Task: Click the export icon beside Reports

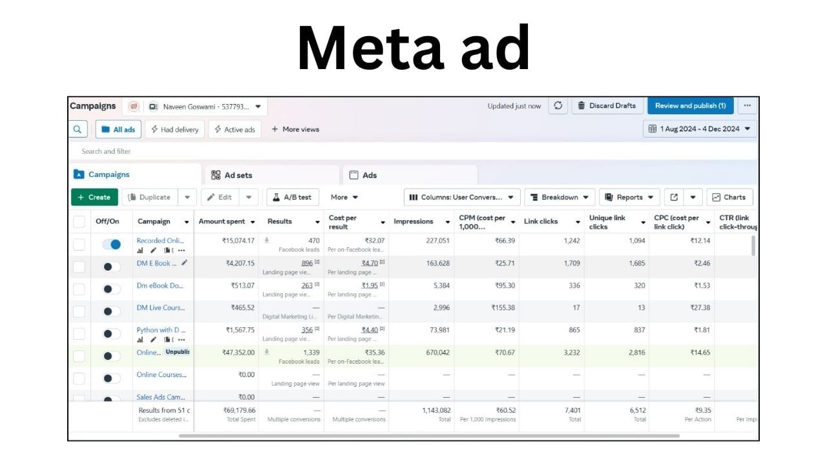Action: [x=674, y=198]
